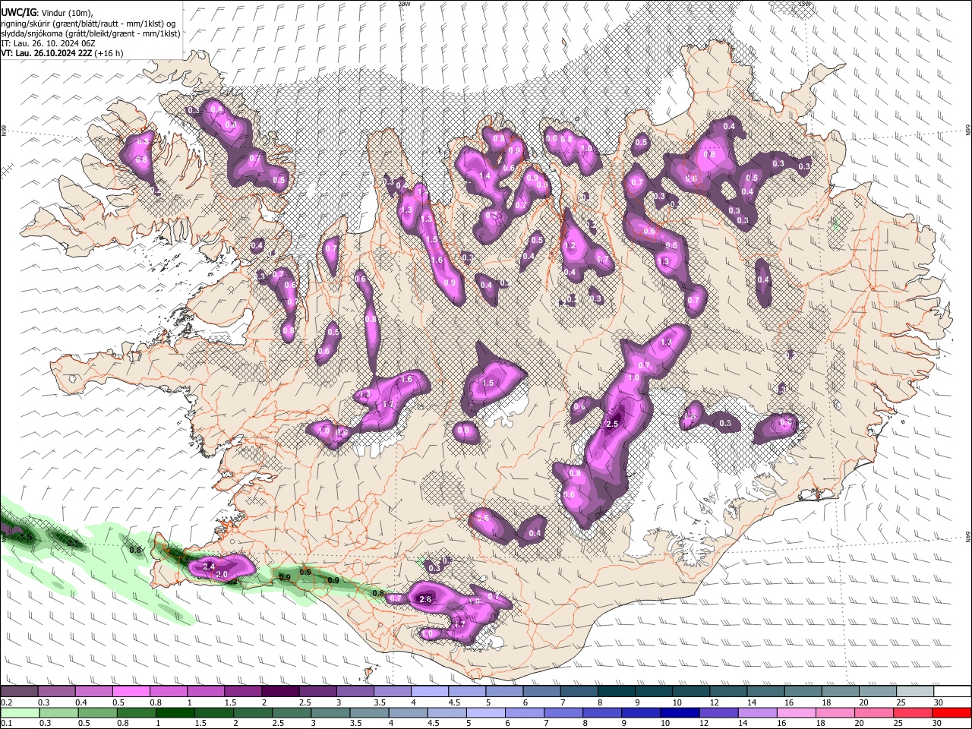The width and height of the screenshot is (972, 729).
Task: Click the '0.2' label under upper legend row
Action: 6,702
